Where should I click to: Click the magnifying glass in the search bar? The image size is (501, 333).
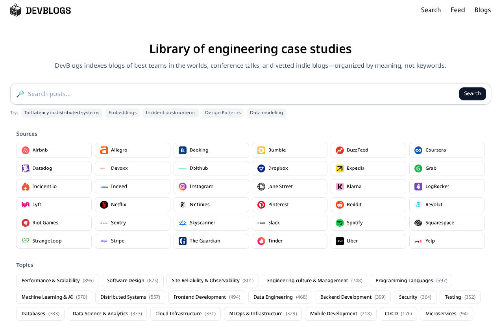(20, 94)
